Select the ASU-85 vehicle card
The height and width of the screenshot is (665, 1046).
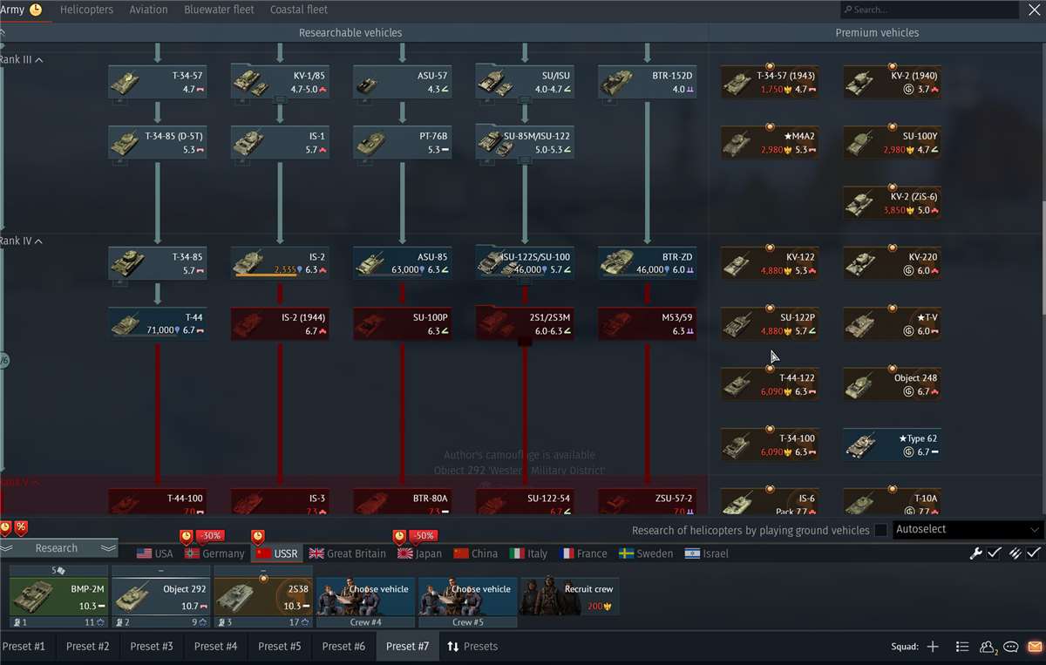tap(403, 263)
